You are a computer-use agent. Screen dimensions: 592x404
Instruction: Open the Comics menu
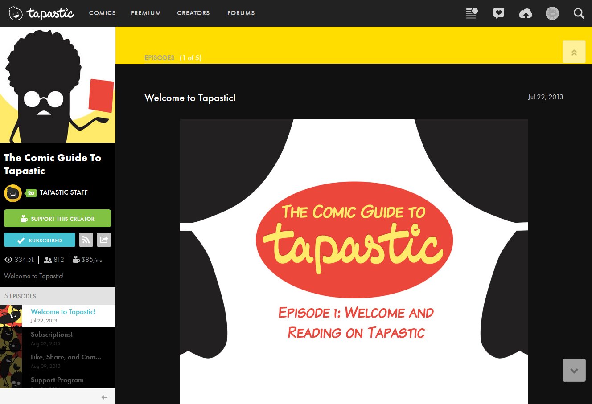pos(103,13)
